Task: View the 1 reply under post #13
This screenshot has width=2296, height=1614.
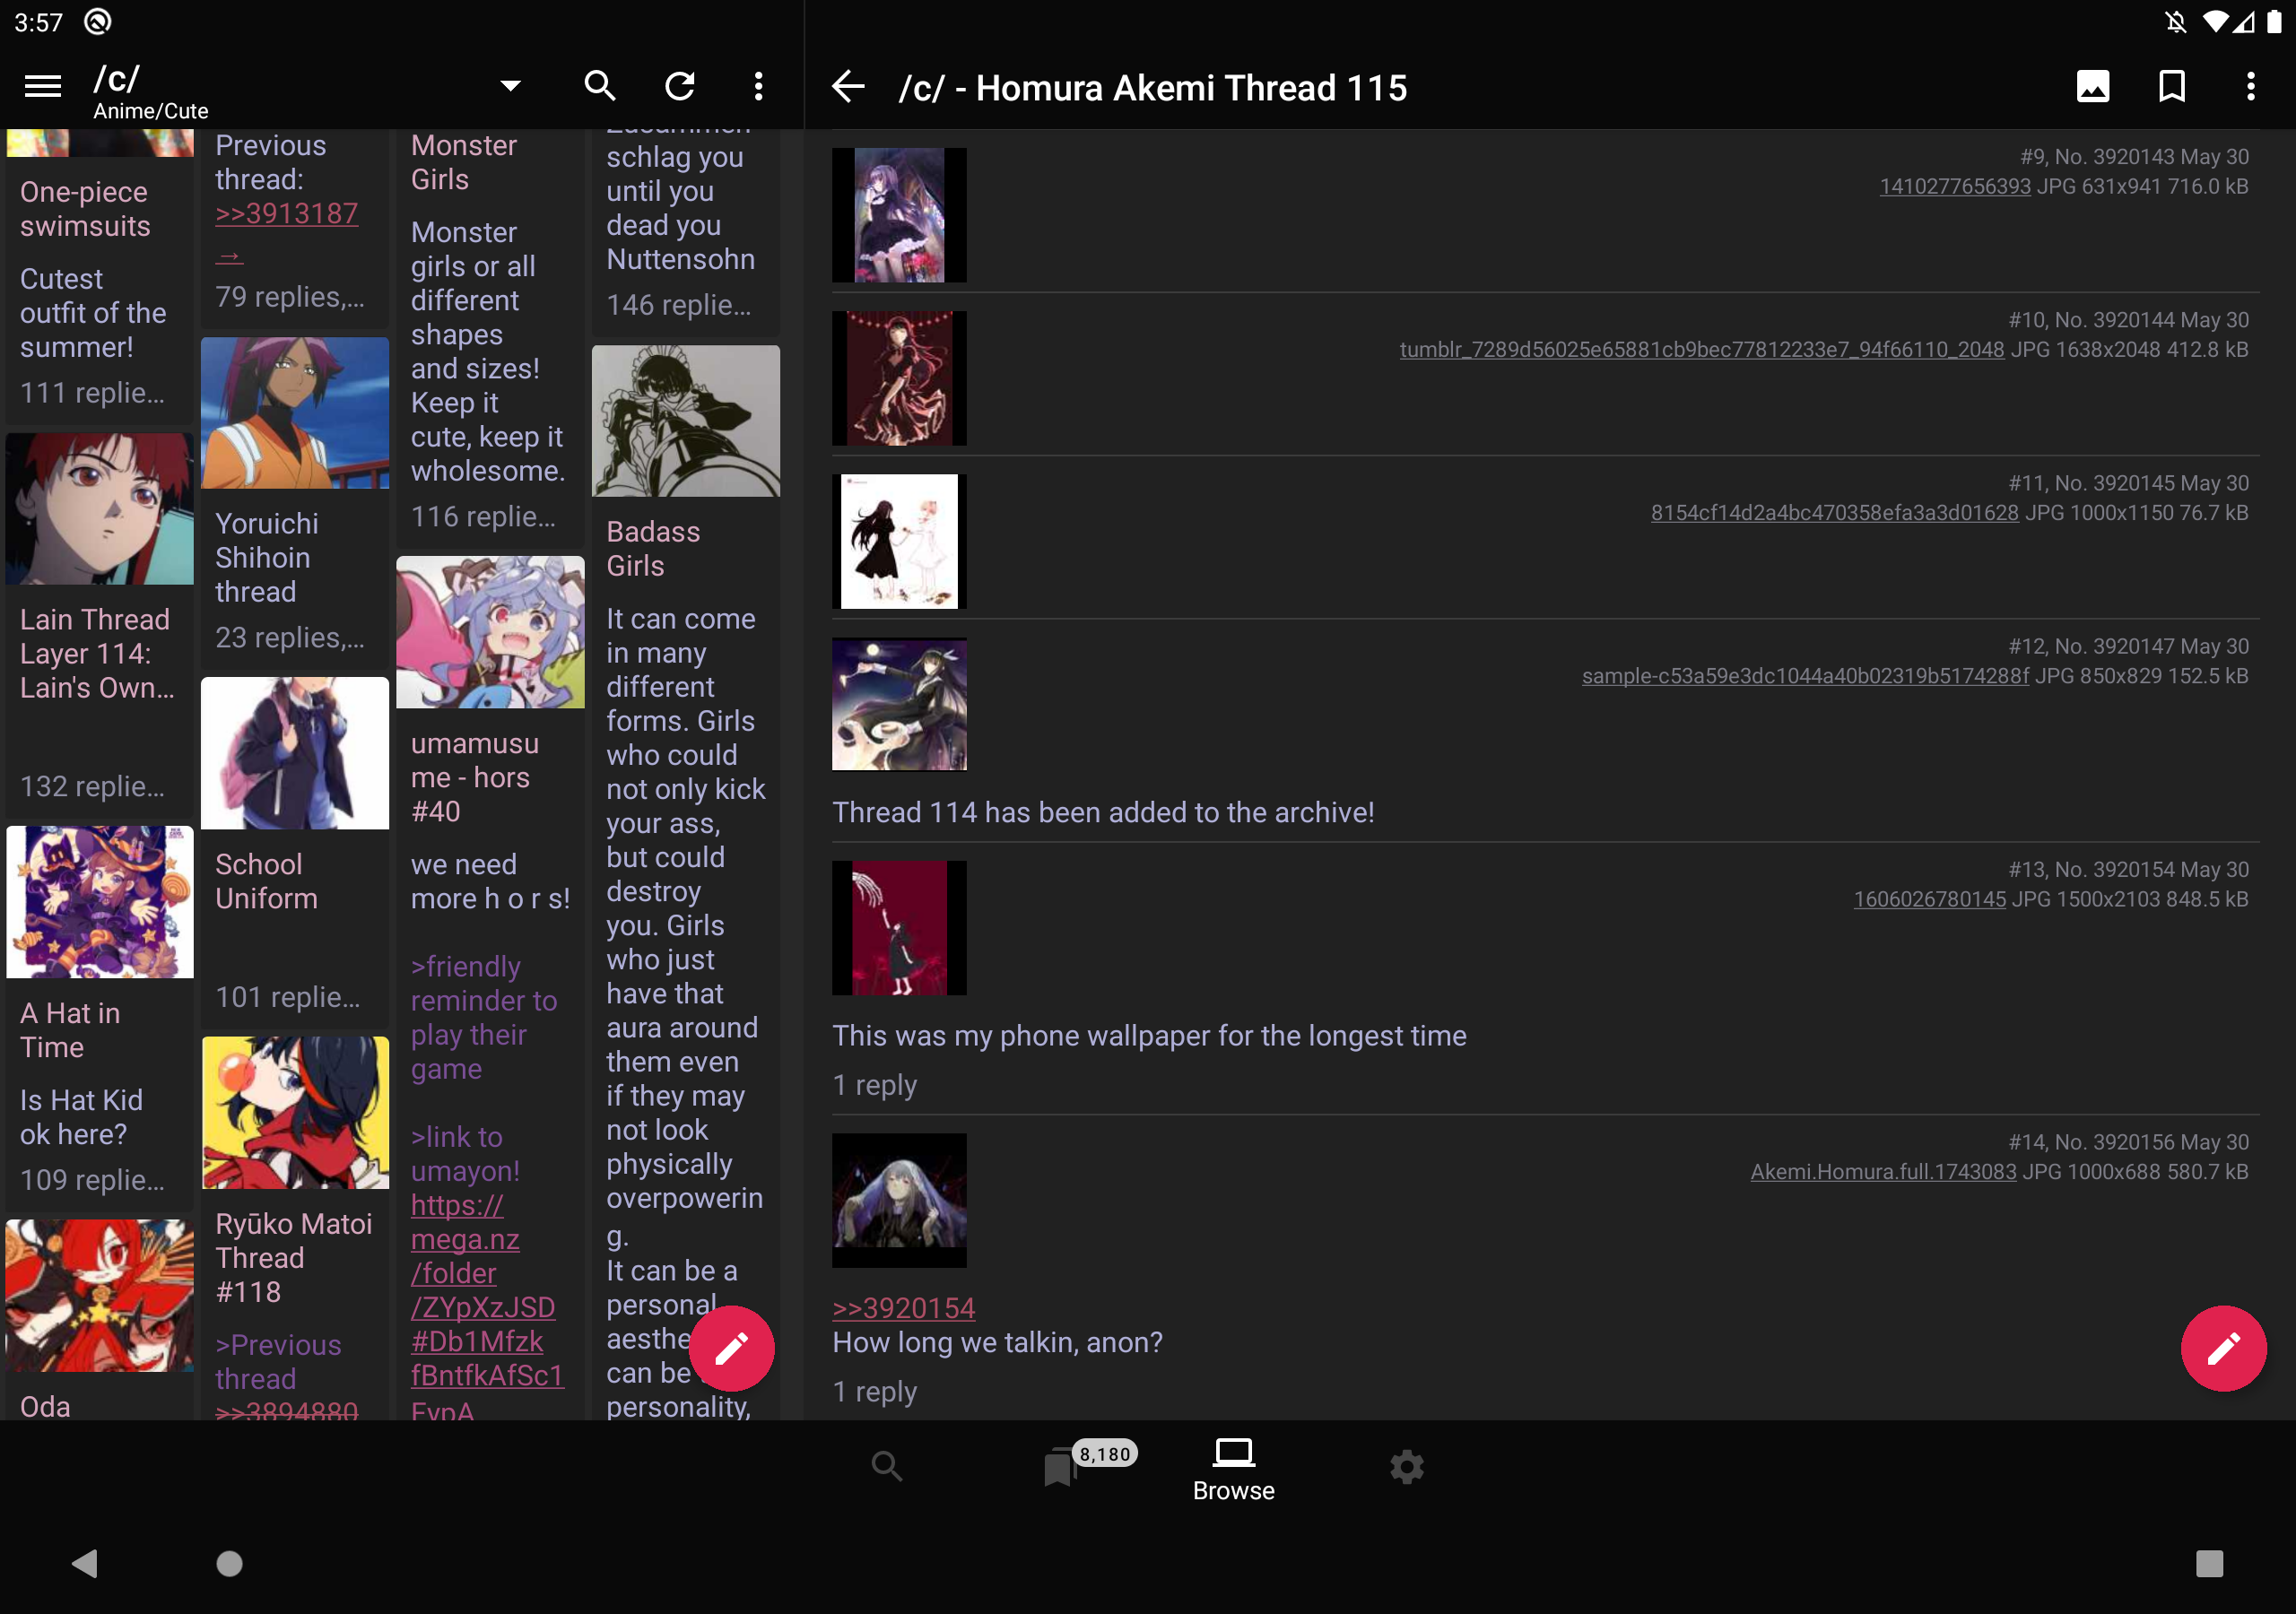Action: click(874, 1085)
